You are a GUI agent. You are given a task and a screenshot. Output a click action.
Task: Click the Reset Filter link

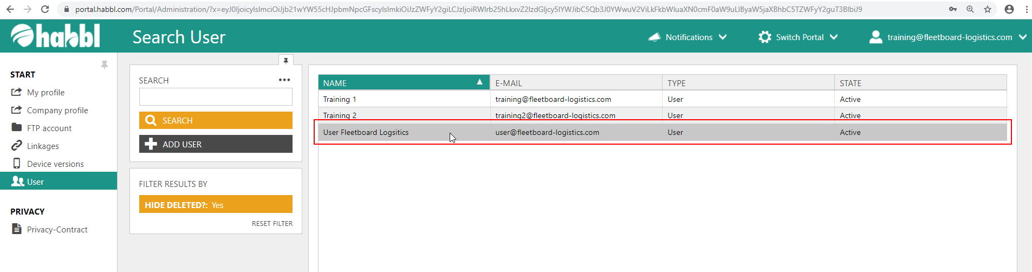click(272, 224)
